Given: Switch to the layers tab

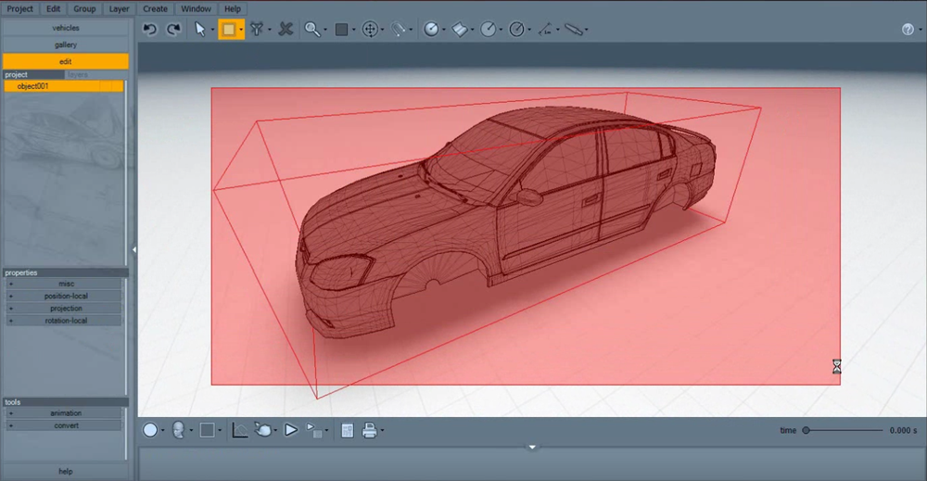Looking at the screenshot, I should click(78, 75).
